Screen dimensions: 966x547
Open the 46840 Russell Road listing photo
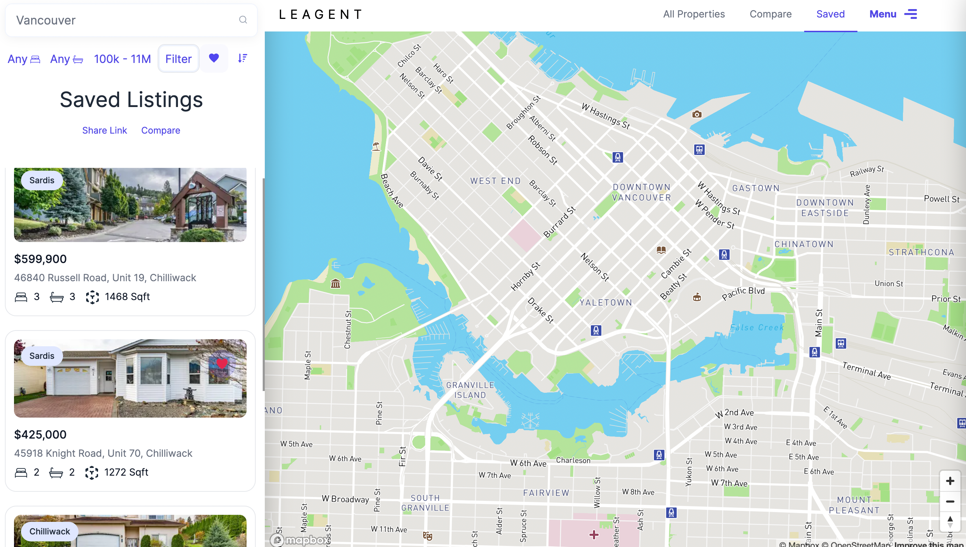pos(130,205)
